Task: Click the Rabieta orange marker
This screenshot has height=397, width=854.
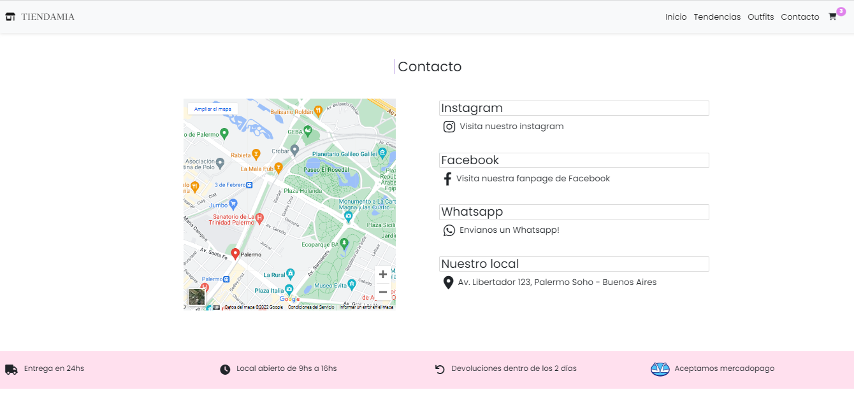Action: click(x=256, y=153)
